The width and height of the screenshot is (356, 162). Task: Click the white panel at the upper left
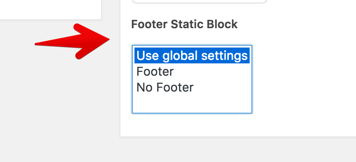[51, 10]
